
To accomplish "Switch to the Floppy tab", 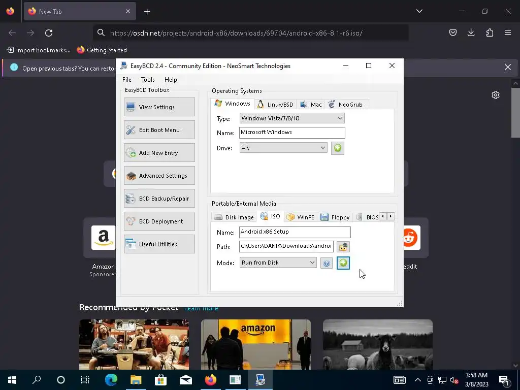I will (335, 217).
